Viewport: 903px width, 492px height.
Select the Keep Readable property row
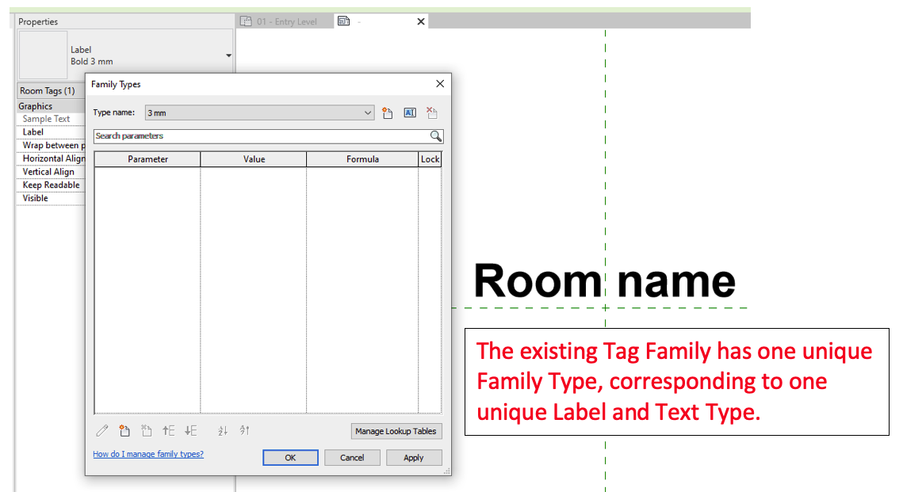52,185
